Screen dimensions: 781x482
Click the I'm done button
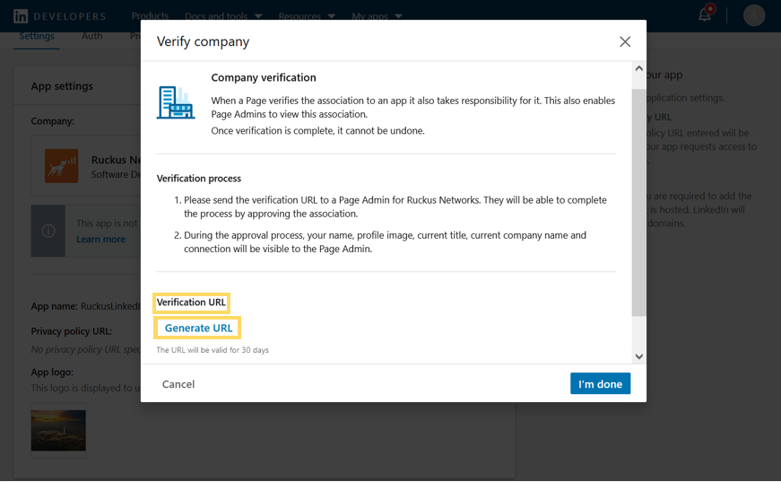click(x=600, y=384)
